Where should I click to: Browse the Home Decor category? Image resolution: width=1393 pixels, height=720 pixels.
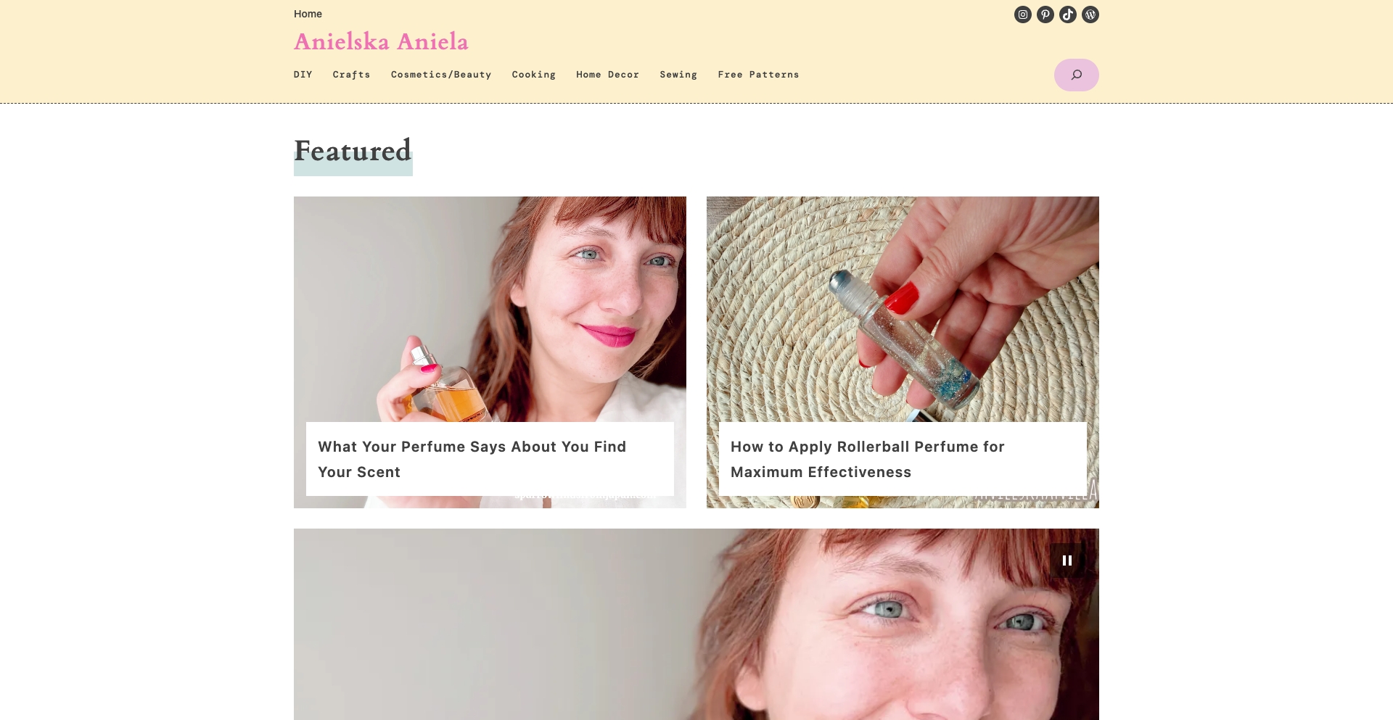(607, 74)
